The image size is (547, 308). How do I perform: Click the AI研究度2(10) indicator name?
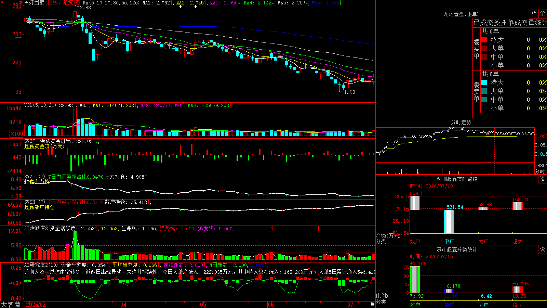click(41, 265)
